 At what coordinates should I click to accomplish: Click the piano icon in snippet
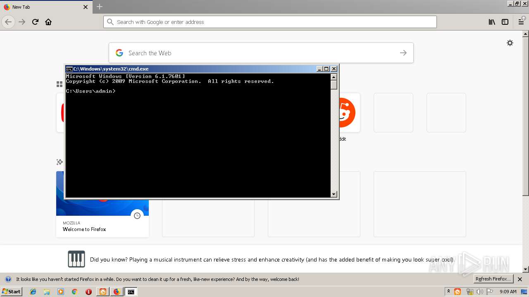pos(76,259)
